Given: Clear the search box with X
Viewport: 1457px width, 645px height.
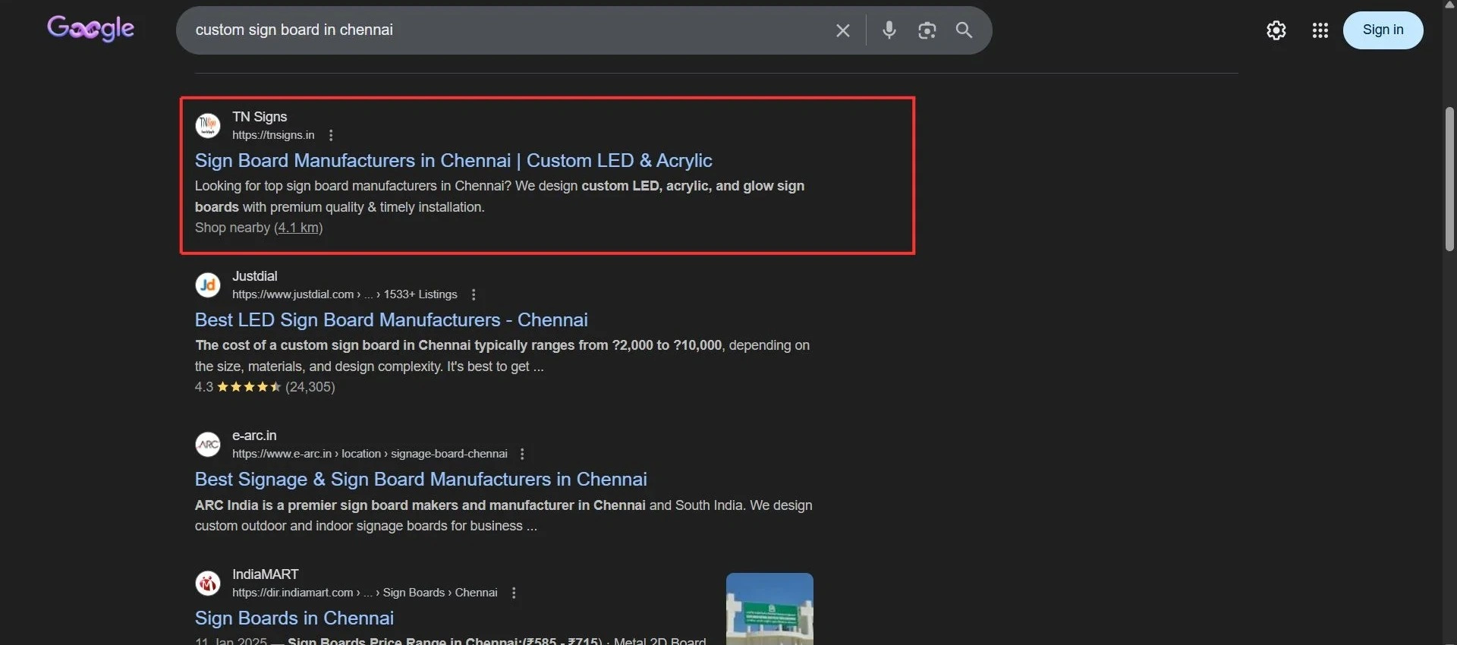Looking at the screenshot, I should pyautogui.click(x=842, y=30).
